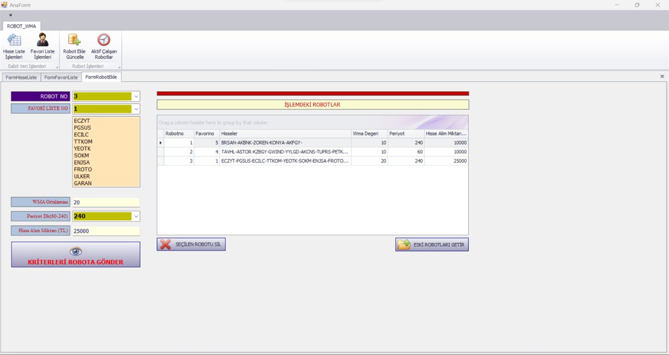Screen dimensions: 669x355
Task: Switch to FormHisseListe tab
Action: pos(21,77)
